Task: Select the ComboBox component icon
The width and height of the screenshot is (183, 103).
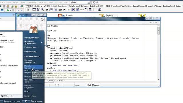Action: [x=77, y=10]
